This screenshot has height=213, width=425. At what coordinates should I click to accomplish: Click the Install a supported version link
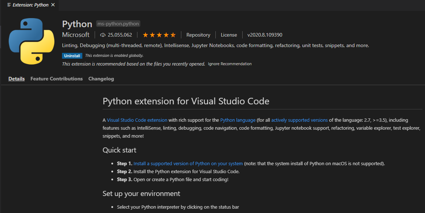tap(188, 163)
